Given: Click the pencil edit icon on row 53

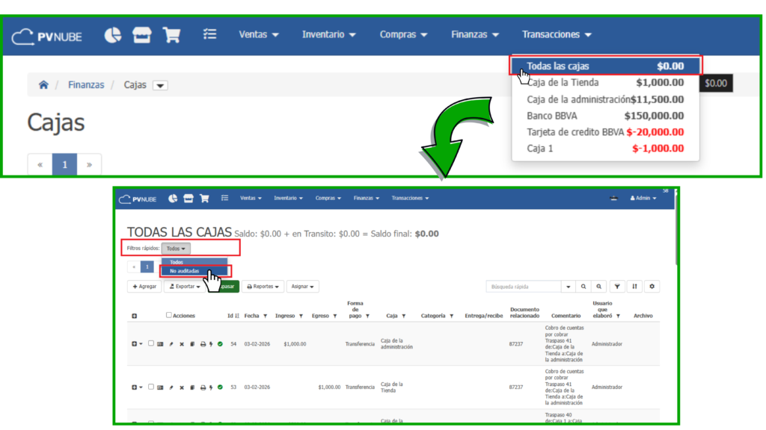Looking at the screenshot, I should (171, 387).
